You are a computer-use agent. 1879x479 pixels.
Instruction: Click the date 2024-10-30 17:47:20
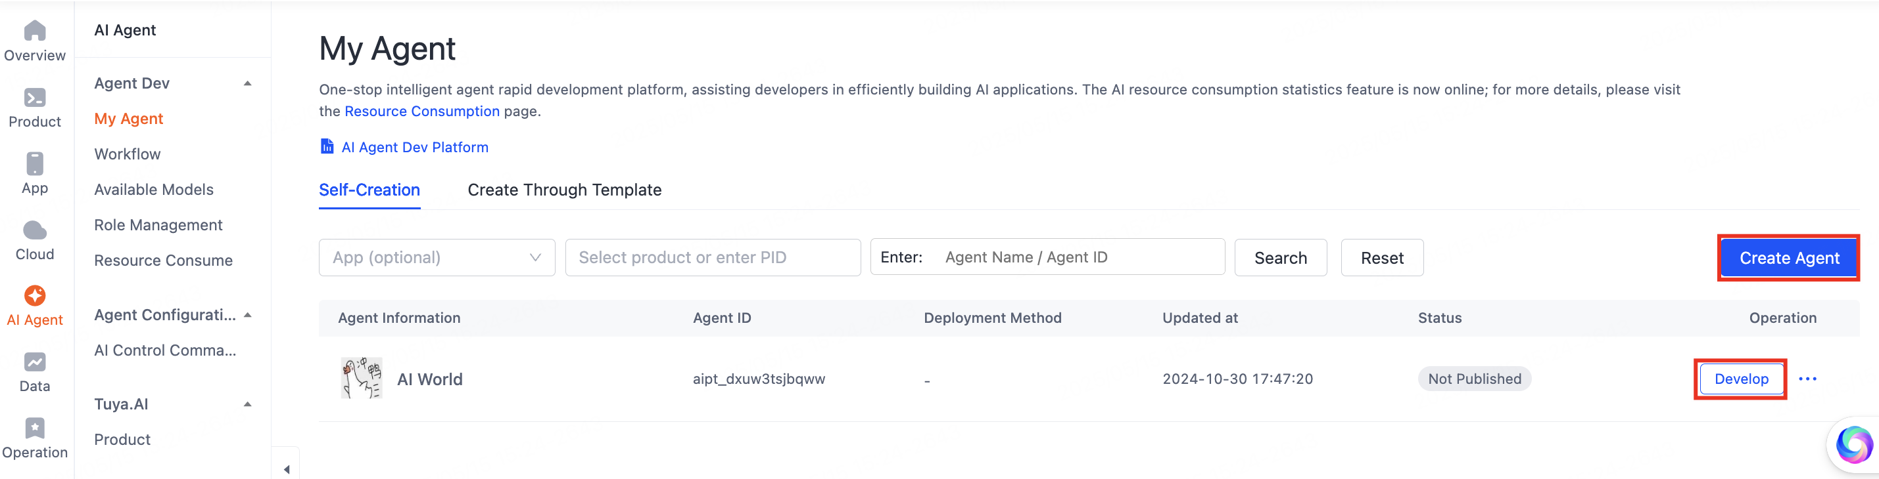(1237, 379)
